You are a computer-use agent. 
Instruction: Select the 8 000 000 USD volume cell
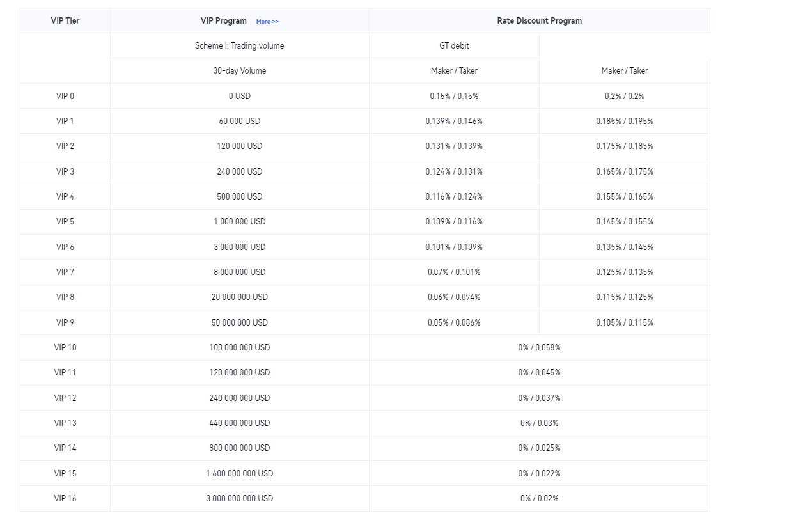[x=240, y=272]
